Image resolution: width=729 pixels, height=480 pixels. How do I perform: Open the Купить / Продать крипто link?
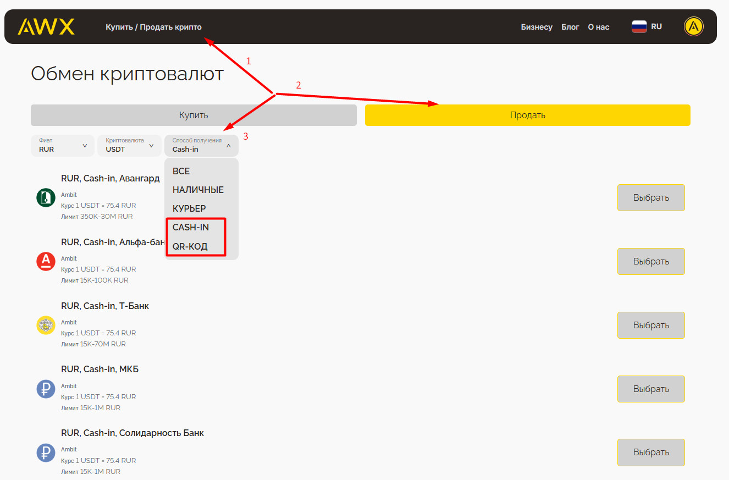tap(153, 27)
